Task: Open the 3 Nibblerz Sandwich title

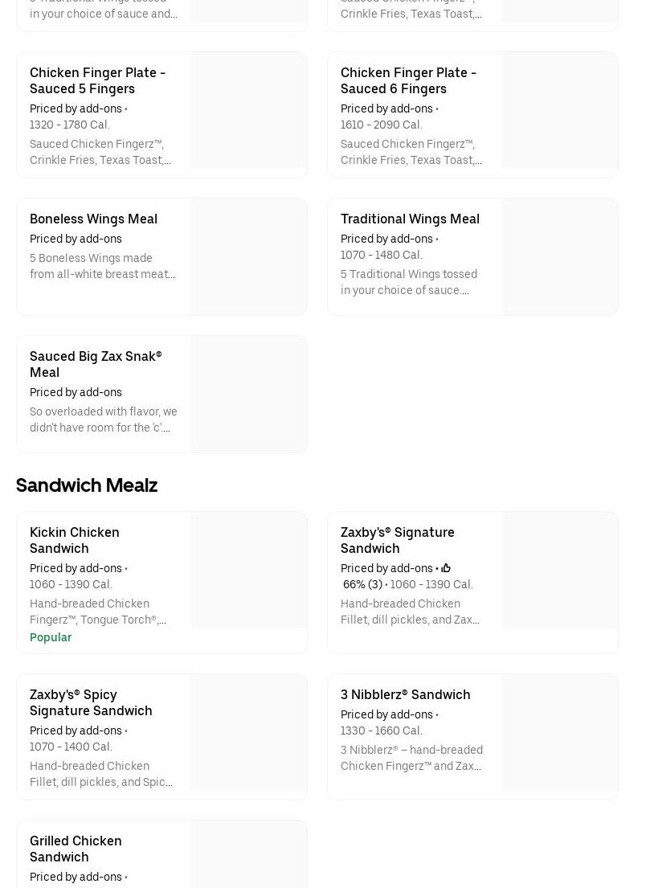Action: [x=405, y=694]
